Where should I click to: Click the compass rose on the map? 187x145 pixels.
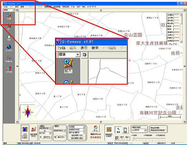tap(28, 112)
